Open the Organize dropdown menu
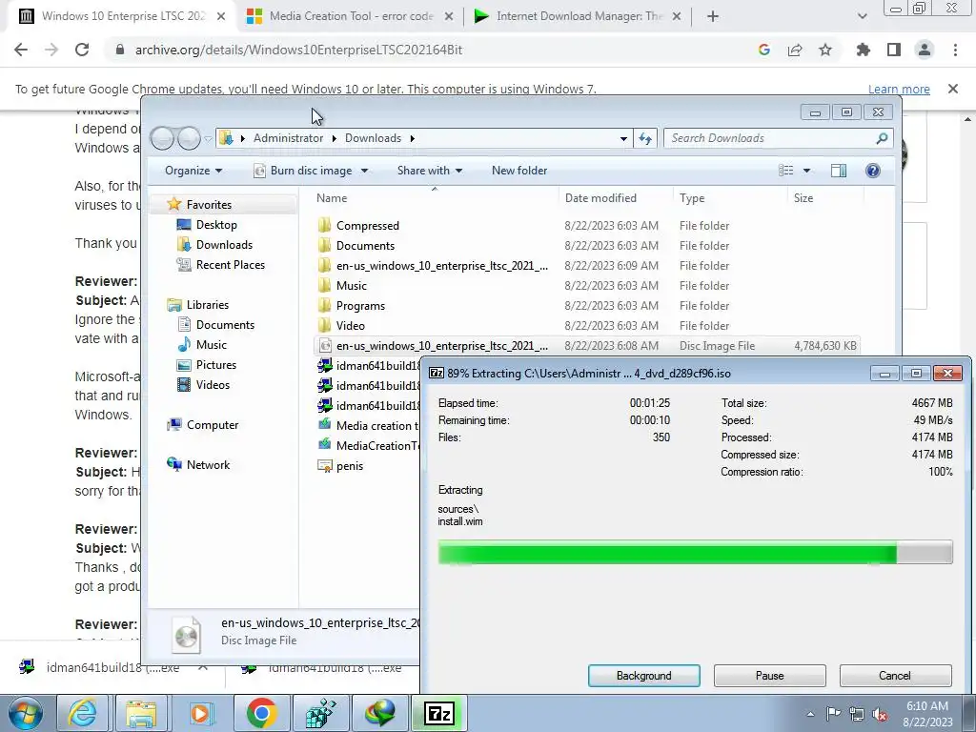 click(x=193, y=171)
